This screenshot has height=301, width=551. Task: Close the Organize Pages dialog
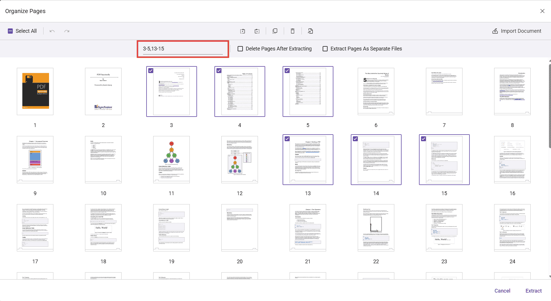542,11
